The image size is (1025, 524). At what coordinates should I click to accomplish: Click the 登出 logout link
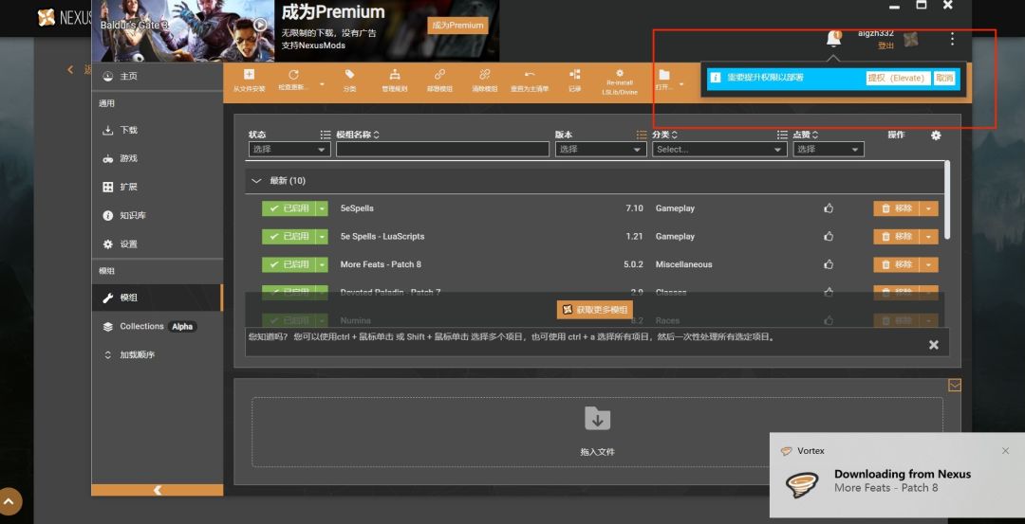(885, 45)
